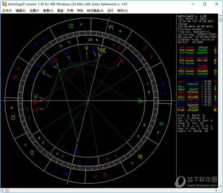The width and height of the screenshot is (223, 193).
Task: Open the 特别 menu
Action: [80, 11]
